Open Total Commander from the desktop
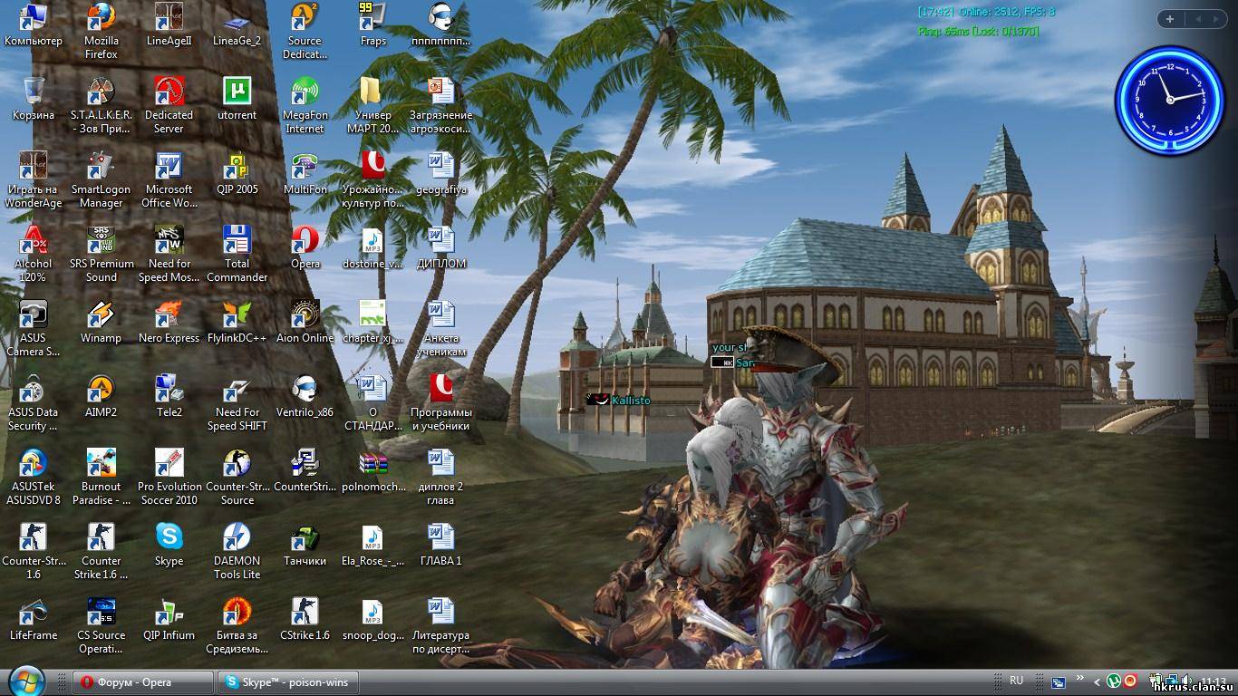This screenshot has height=696, width=1238. (x=237, y=241)
